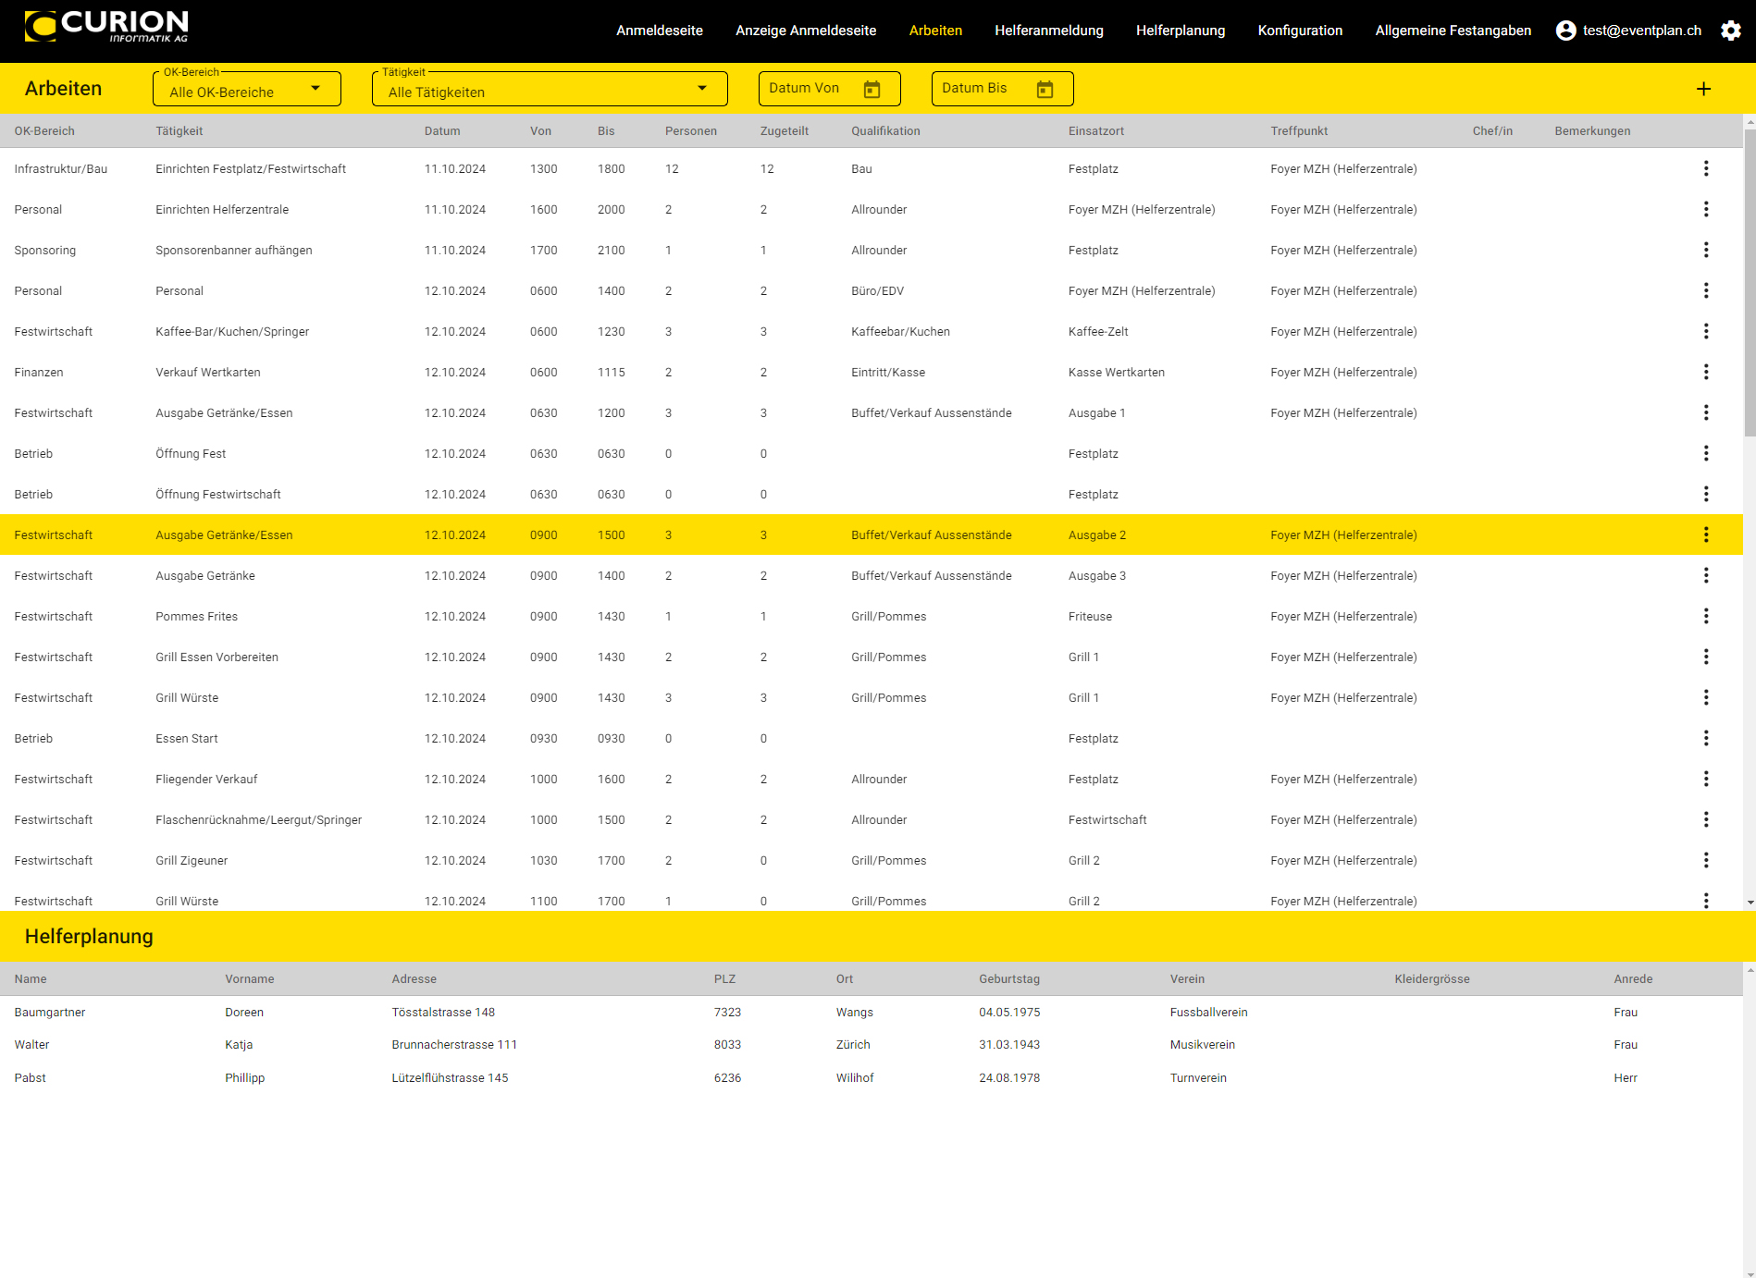Expand the Tätigkeit dropdown
Viewport: 1756px width, 1278px height.
tap(550, 89)
